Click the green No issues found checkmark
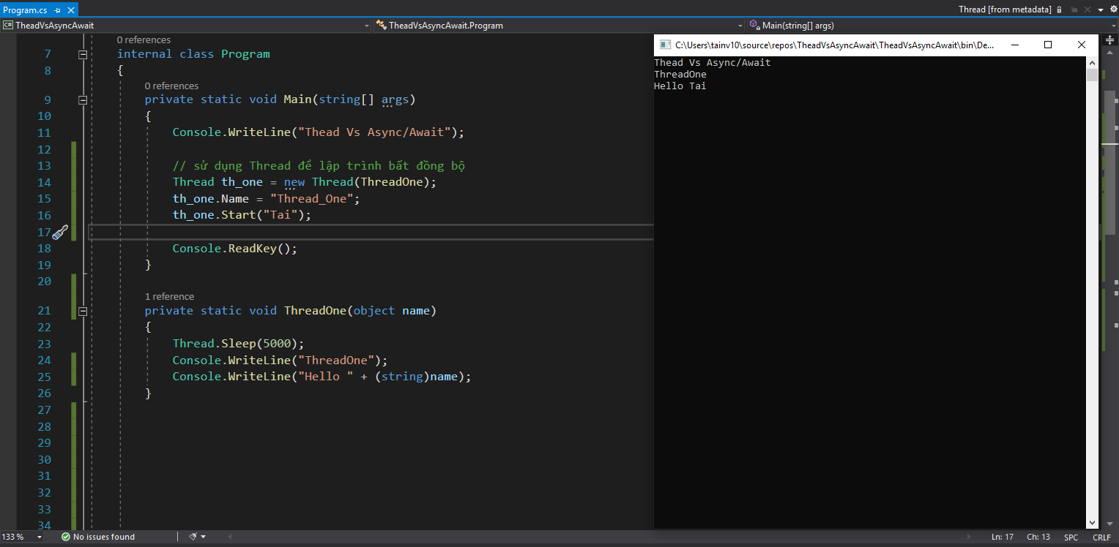This screenshot has width=1119, height=547. [66, 537]
